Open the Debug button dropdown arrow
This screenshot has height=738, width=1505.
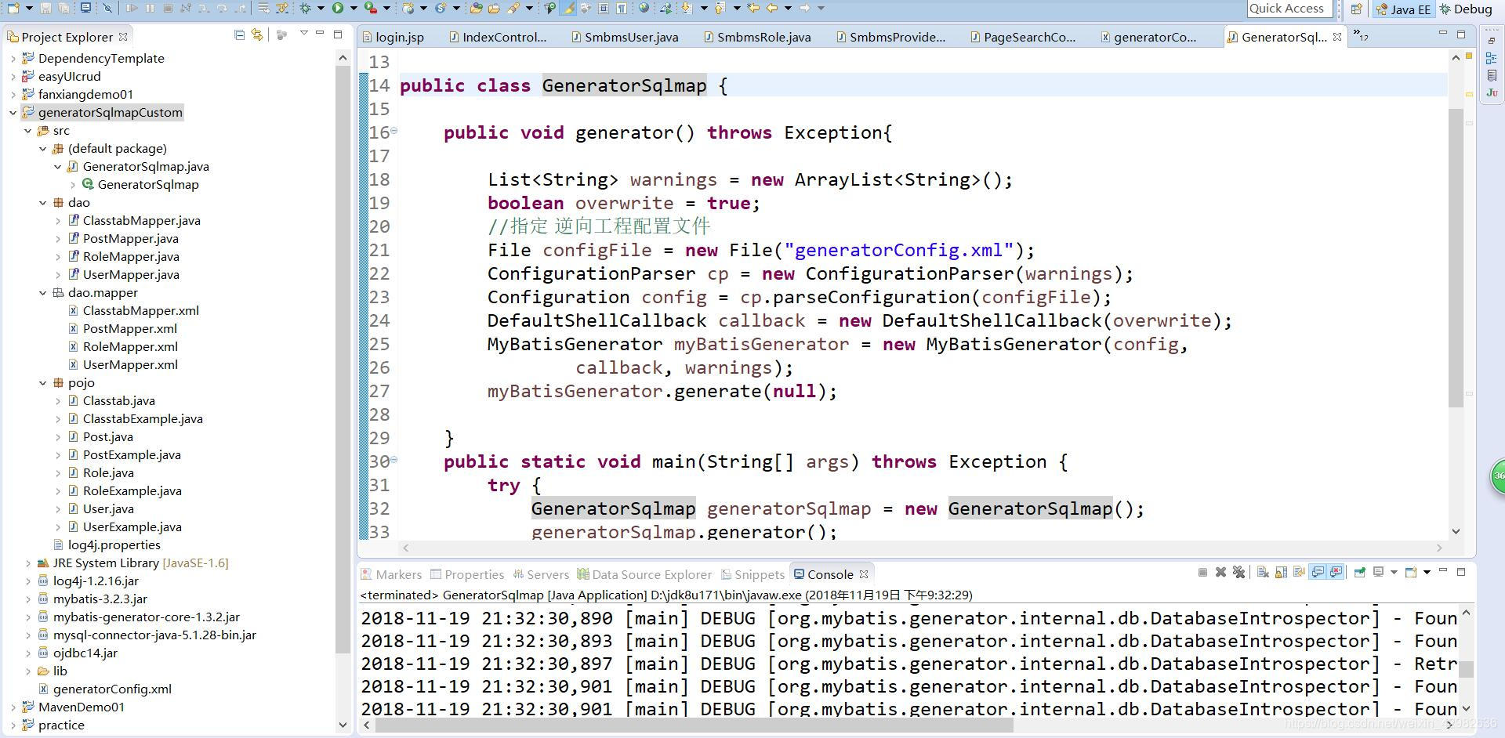pos(321,8)
